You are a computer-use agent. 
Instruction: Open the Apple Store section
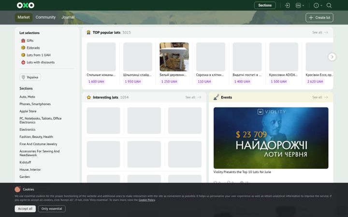tap(28, 111)
